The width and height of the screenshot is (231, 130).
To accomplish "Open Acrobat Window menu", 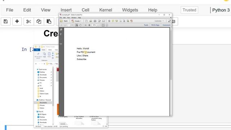I will 74,18.
